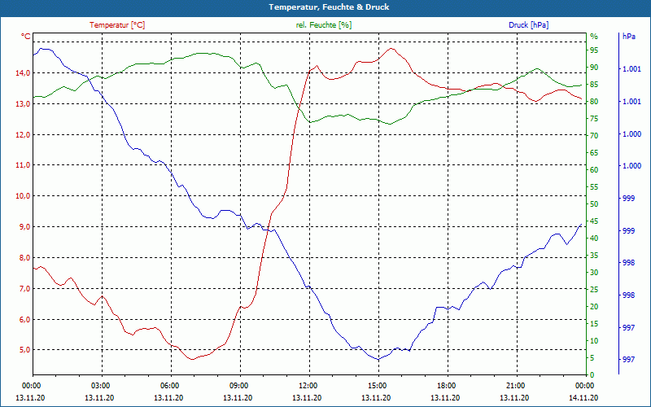
Task: Click the green '40' humidity axis value
Action: tap(594, 238)
